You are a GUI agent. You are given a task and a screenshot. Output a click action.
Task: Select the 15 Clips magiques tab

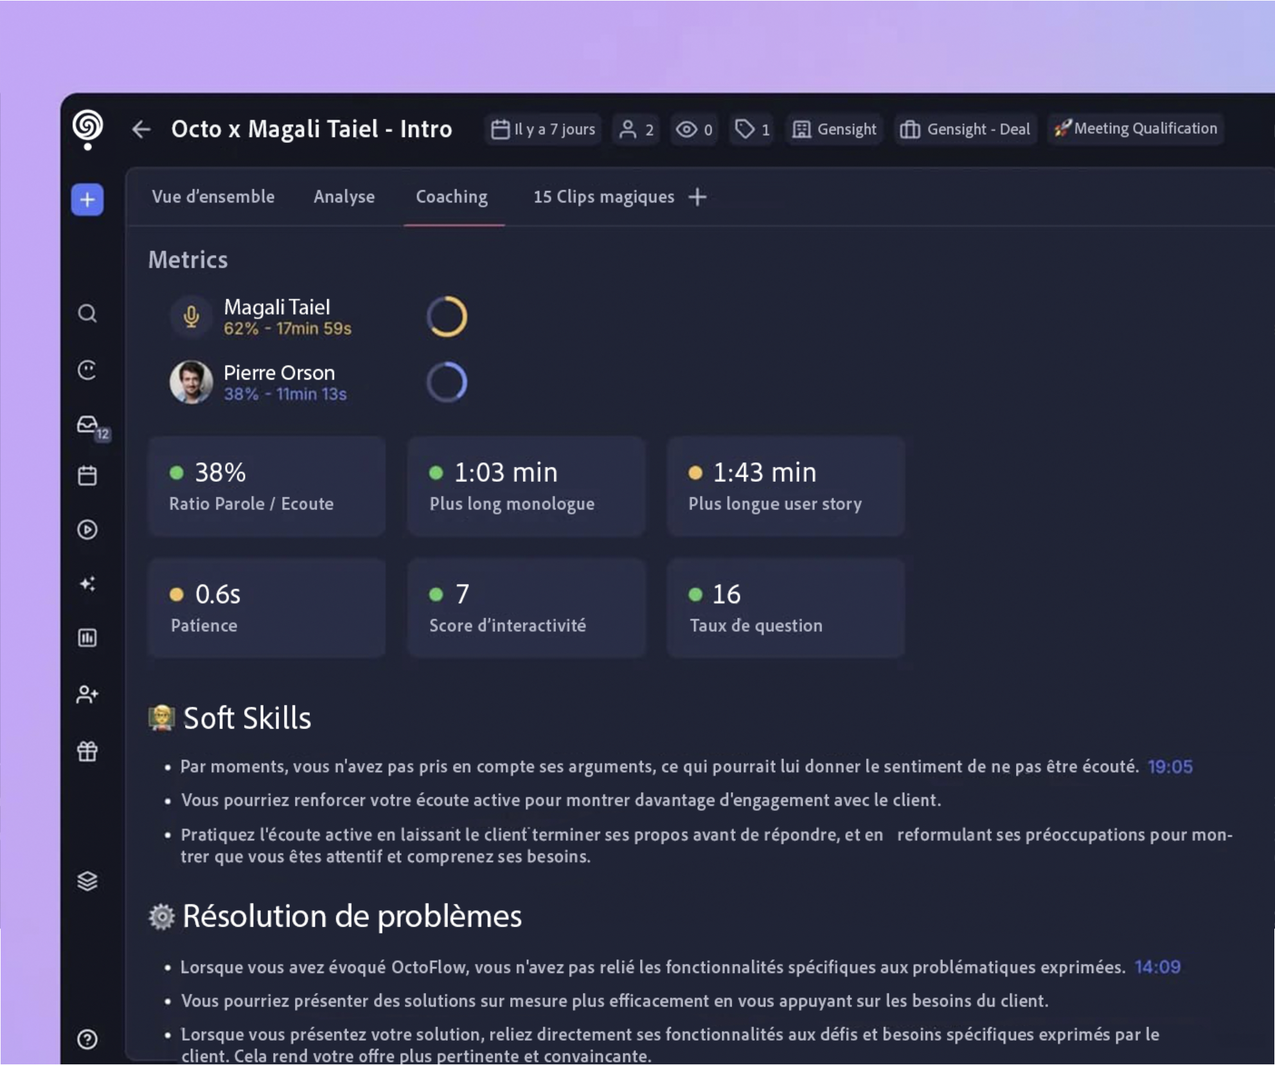pos(603,197)
